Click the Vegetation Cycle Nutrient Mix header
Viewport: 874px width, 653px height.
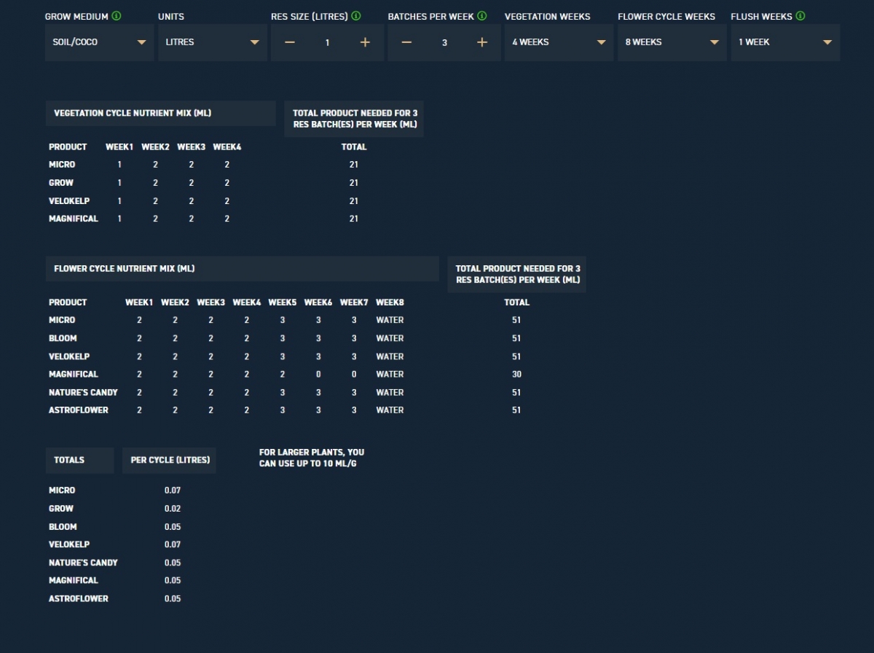160,113
